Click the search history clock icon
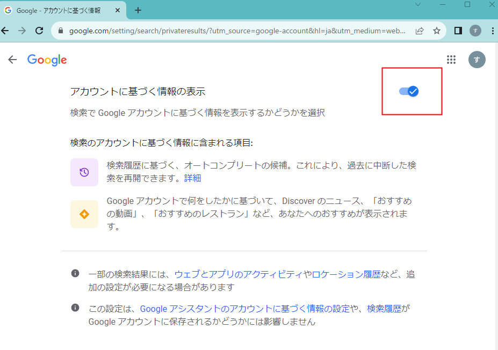Viewport: 498px width, 350px height. point(83,172)
